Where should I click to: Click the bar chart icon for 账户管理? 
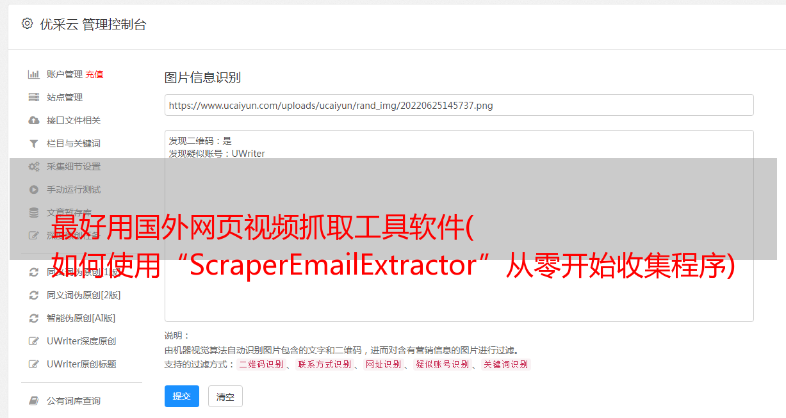(34, 74)
